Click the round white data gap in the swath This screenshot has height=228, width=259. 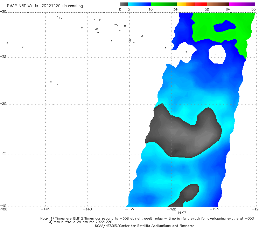[217, 54]
